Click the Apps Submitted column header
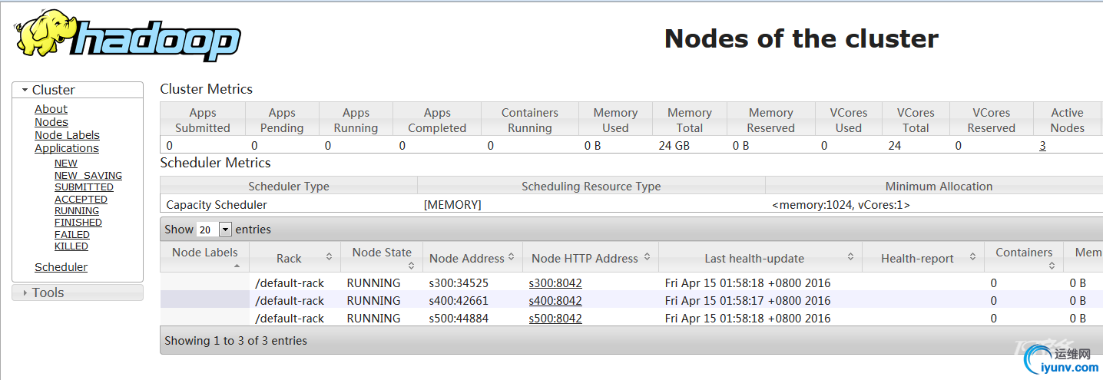Image resolution: width=1103 pixels, height=380 pixels. (x=203, y=121)
